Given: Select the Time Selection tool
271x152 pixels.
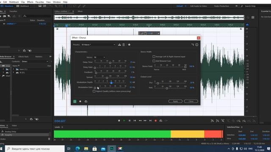Looking at the screenshot, I should (x=65, y=6).
